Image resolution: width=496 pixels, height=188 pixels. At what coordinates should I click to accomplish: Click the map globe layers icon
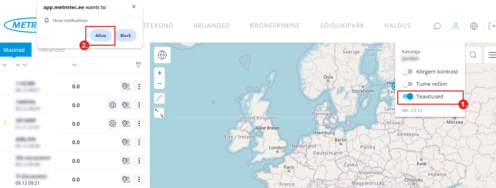pyautogui.click(x=162, y=55)
